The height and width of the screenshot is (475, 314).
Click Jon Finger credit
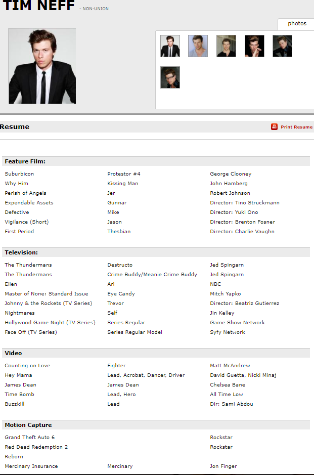point(223,466)
